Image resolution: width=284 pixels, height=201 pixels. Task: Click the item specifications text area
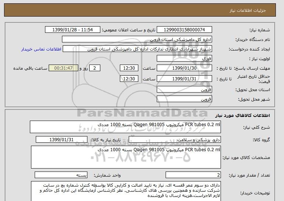coord(126,157)
